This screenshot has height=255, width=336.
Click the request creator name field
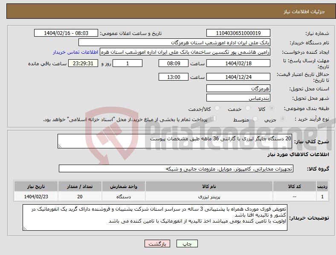coord(185,52)
